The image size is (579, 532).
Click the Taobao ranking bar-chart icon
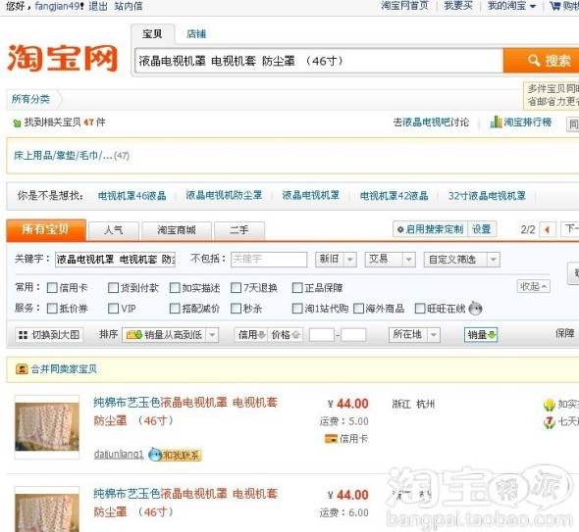tap(496, 121)
